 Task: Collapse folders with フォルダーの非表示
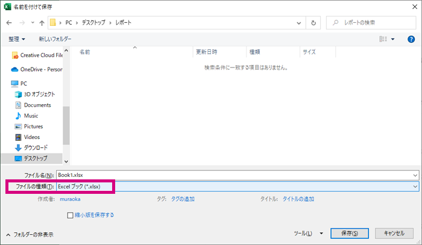click(x=30, y=235)
